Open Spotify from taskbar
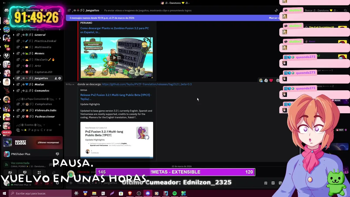The width and height of the screenshot is (350, 197). pos(174,193)
